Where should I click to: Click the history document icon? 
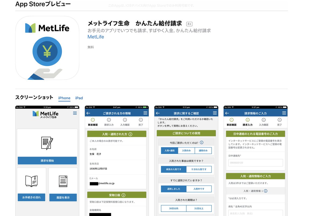[63, 181]
